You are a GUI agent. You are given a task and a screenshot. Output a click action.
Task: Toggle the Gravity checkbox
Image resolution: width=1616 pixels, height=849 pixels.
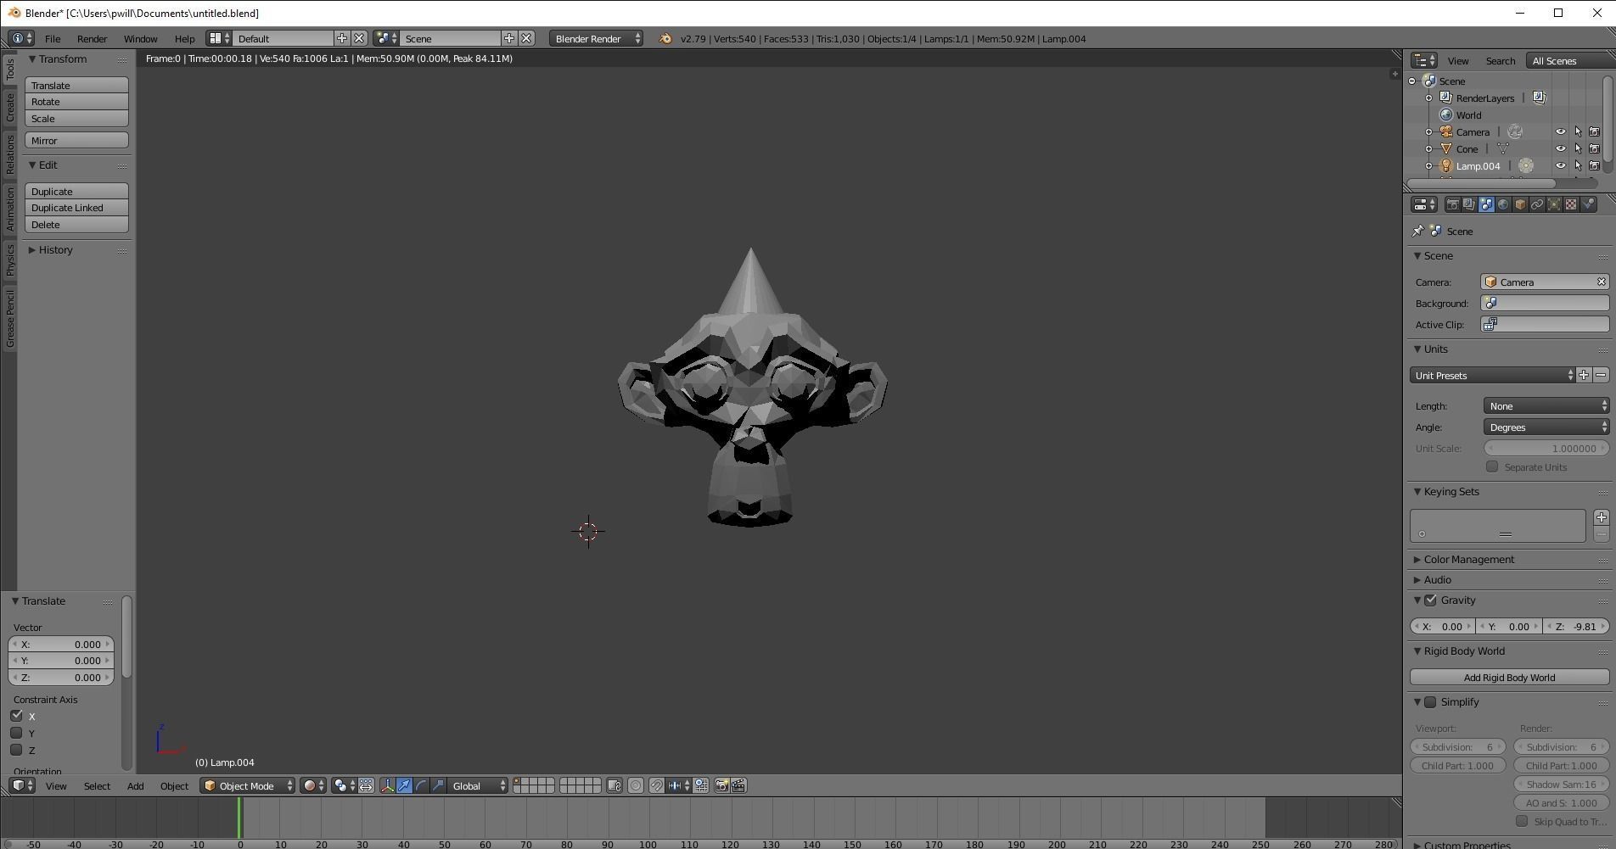1431,600
